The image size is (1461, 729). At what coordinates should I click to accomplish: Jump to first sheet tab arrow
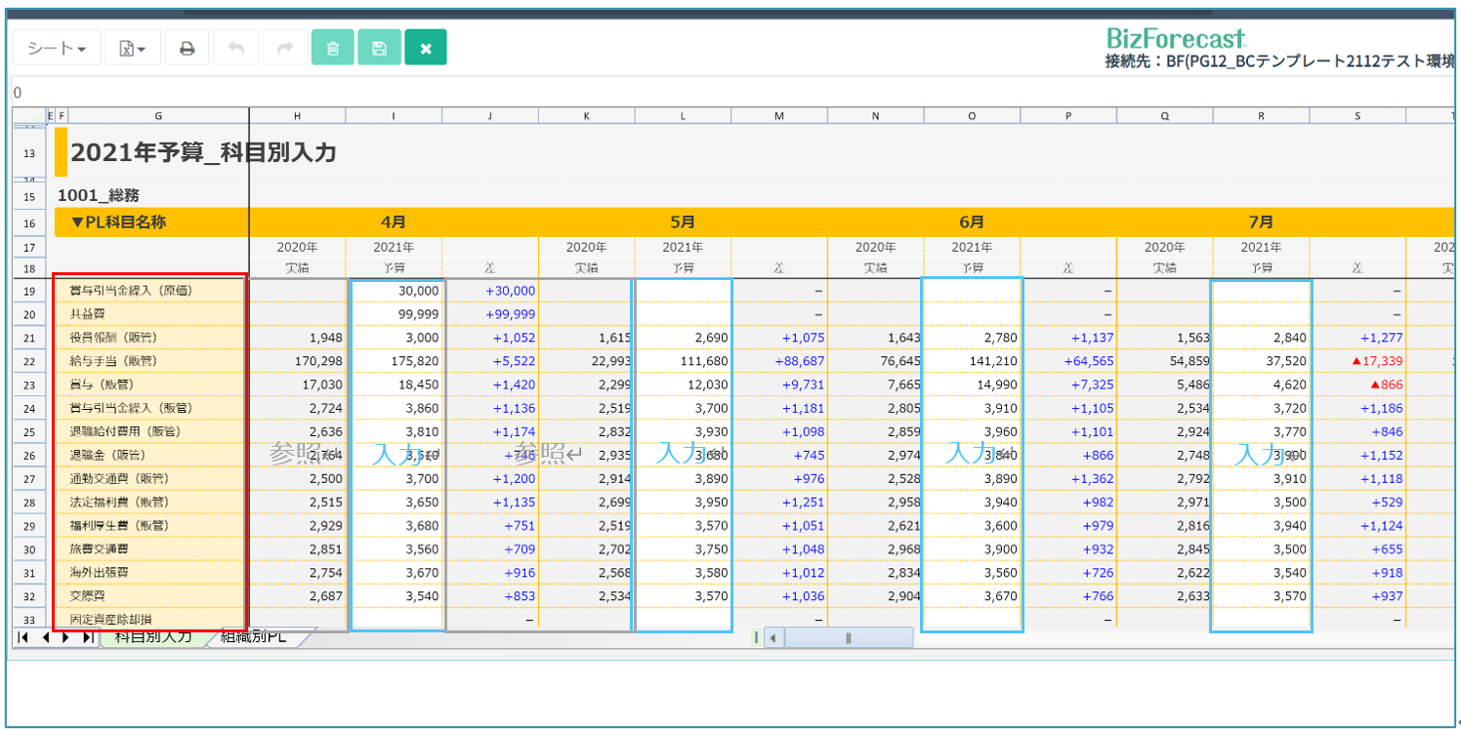click(x=22, y=637)
